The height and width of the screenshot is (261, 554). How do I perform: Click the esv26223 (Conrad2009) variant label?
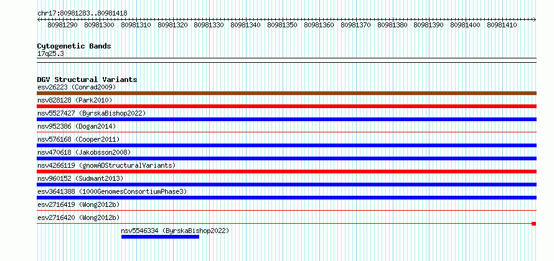77,87
